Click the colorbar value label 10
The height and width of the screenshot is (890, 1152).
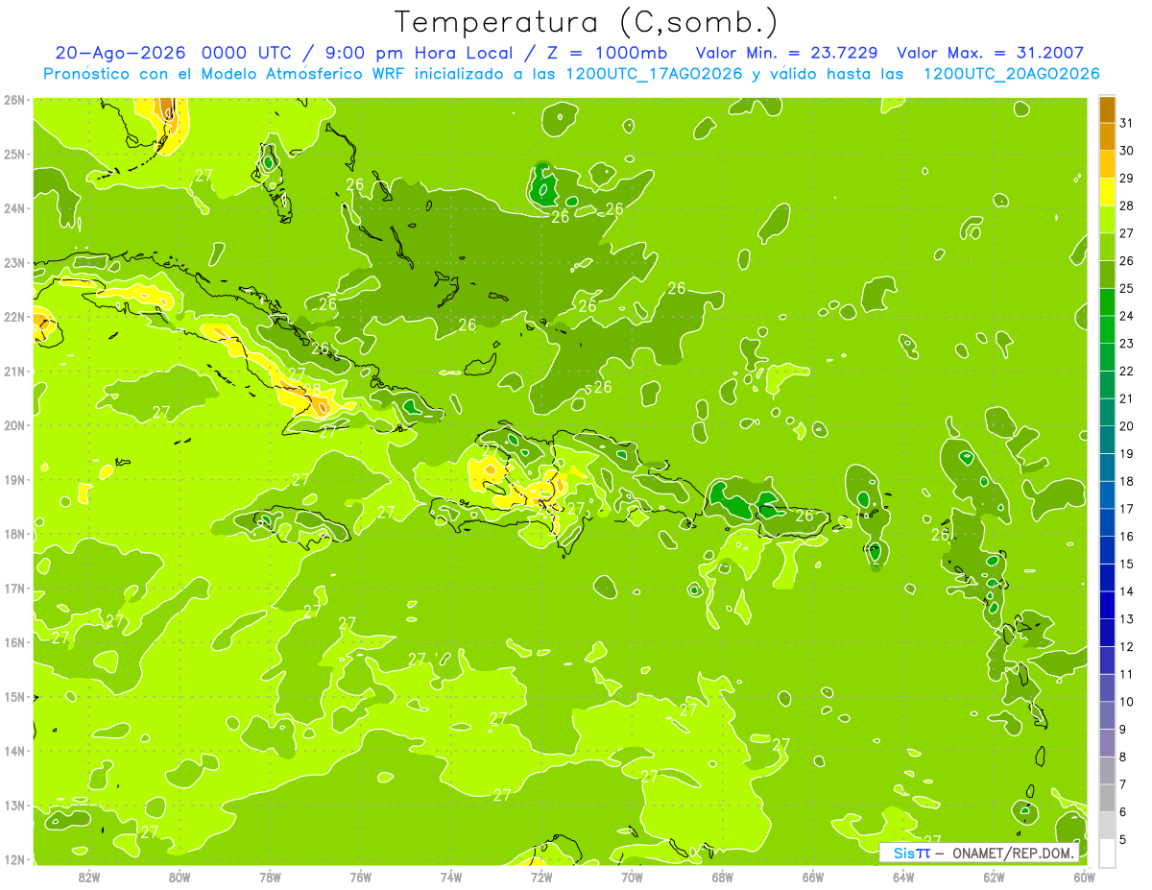click(1127, 702)
